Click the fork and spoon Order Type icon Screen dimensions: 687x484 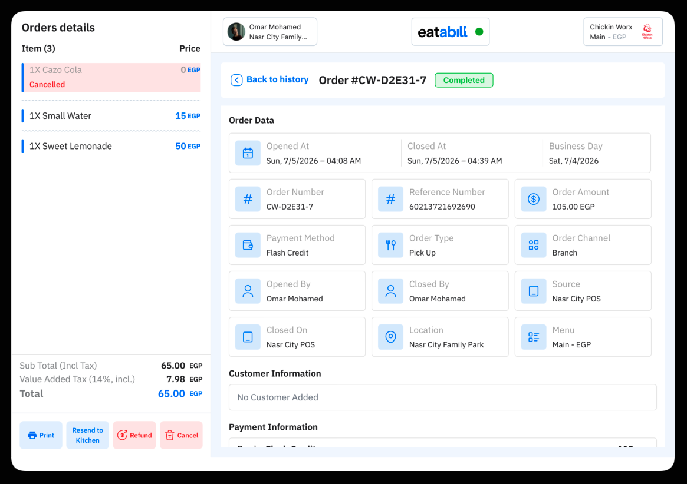pos(390,245)
